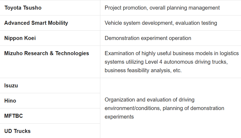This screenshot has width=241, height=138.
Task: Click the final word "experiments" in the table
Action: click(x=119, y=117)
